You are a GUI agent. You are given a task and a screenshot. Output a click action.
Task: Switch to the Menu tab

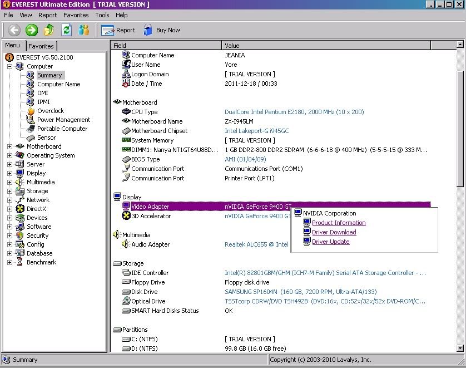point(12,45)
